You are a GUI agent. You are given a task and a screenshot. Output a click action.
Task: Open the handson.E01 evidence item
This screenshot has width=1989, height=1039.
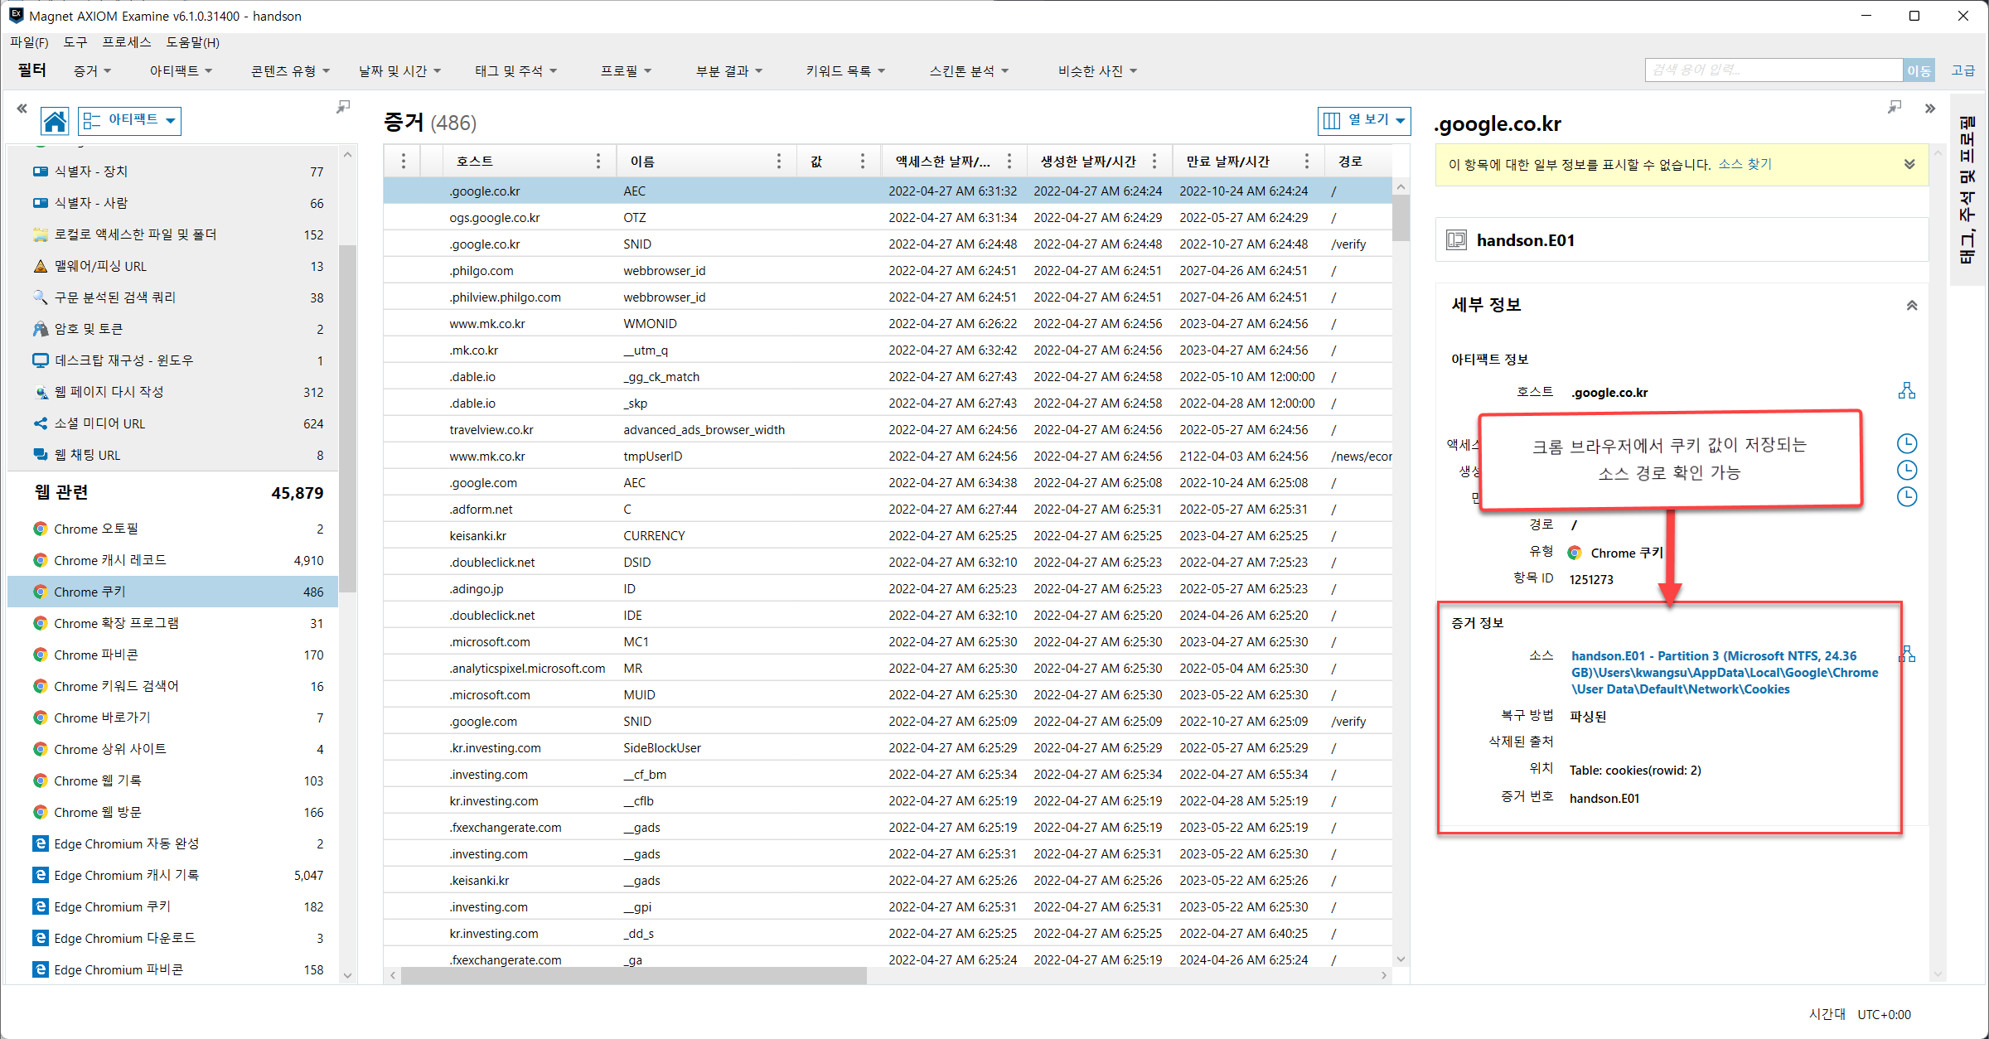pos(1682,240)
